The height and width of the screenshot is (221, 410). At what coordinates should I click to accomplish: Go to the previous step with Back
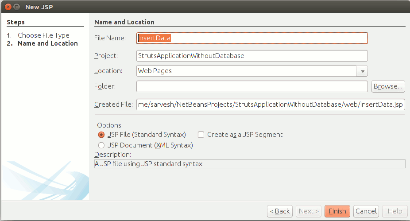click(x=279, y=211)
